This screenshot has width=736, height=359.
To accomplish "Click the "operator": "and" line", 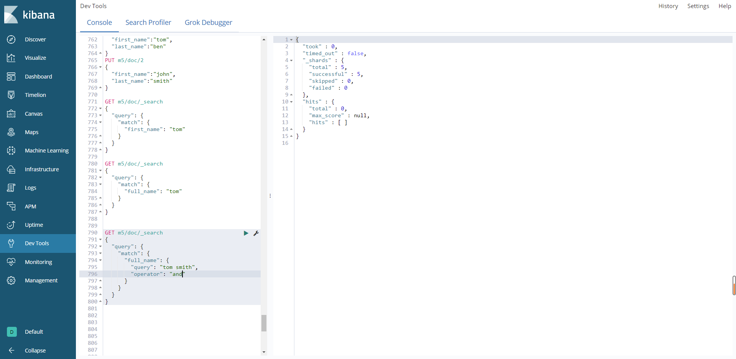I will pyautogui.click(x=158, y=274).
